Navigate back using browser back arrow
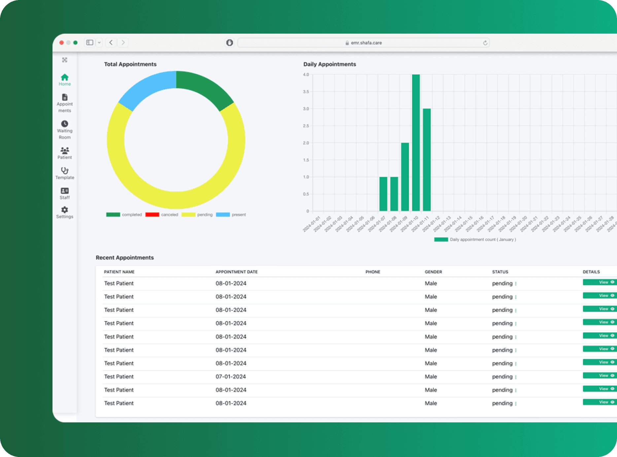The image size is (617, 457). [x=111, y=43]
